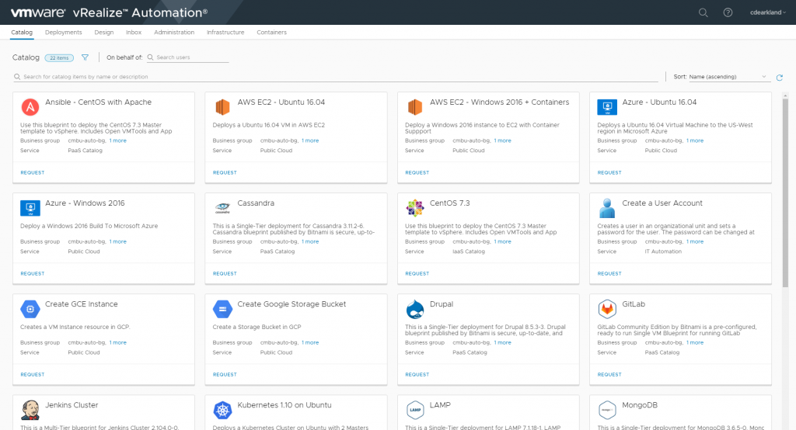Open the Infrastructure tab
The height and width of the screenshot is (430, 796).
(x=225, y=33)
